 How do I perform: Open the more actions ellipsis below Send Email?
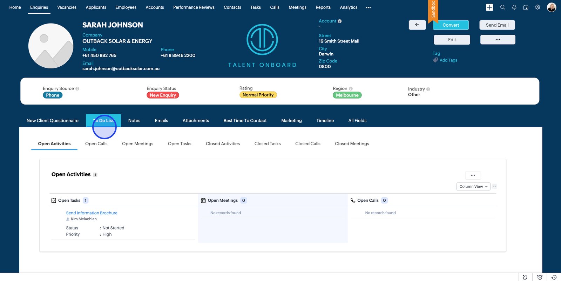[x=498, y=40]
